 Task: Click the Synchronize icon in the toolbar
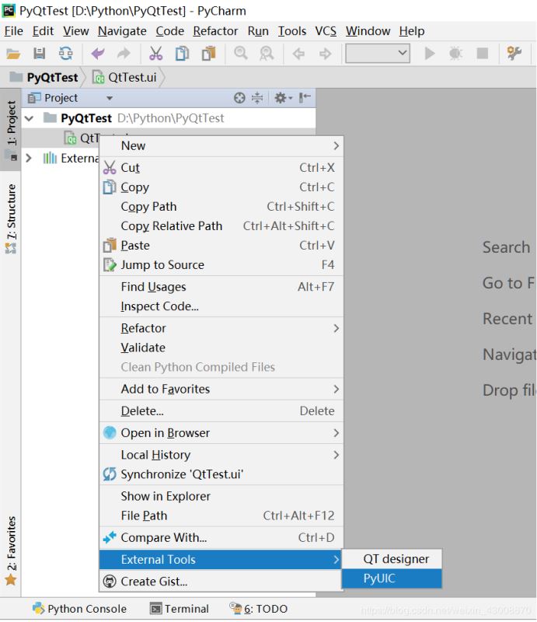coord(66,54)
